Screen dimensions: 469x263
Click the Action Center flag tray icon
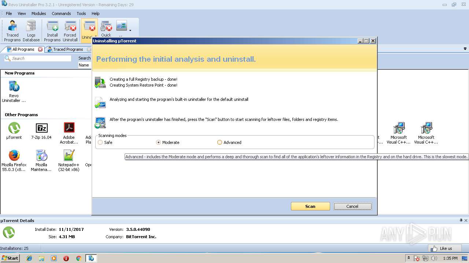[x=417, y=258]
